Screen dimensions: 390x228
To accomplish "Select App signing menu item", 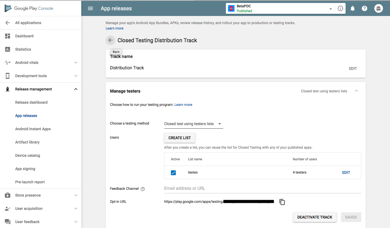I will (25, 169).
